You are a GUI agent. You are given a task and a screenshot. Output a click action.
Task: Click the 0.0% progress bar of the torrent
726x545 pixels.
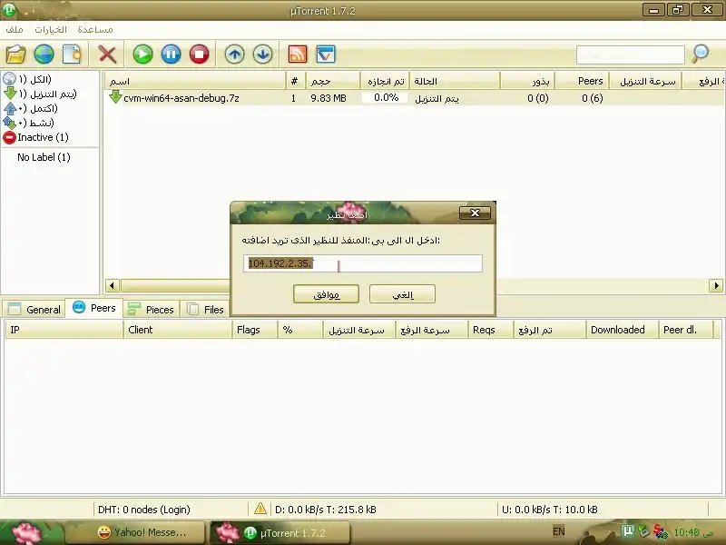385,98
